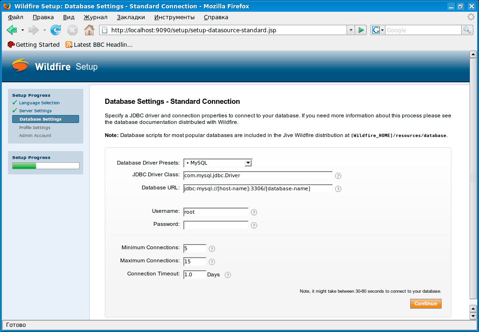Screen dimensions: 479x332
Task: Click the Setup Progress bar
Action: click(46, 166)
